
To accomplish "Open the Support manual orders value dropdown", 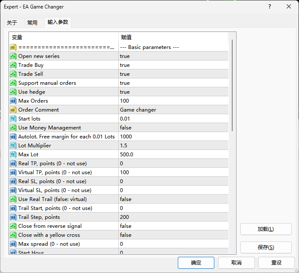I will tap(173, 83).
